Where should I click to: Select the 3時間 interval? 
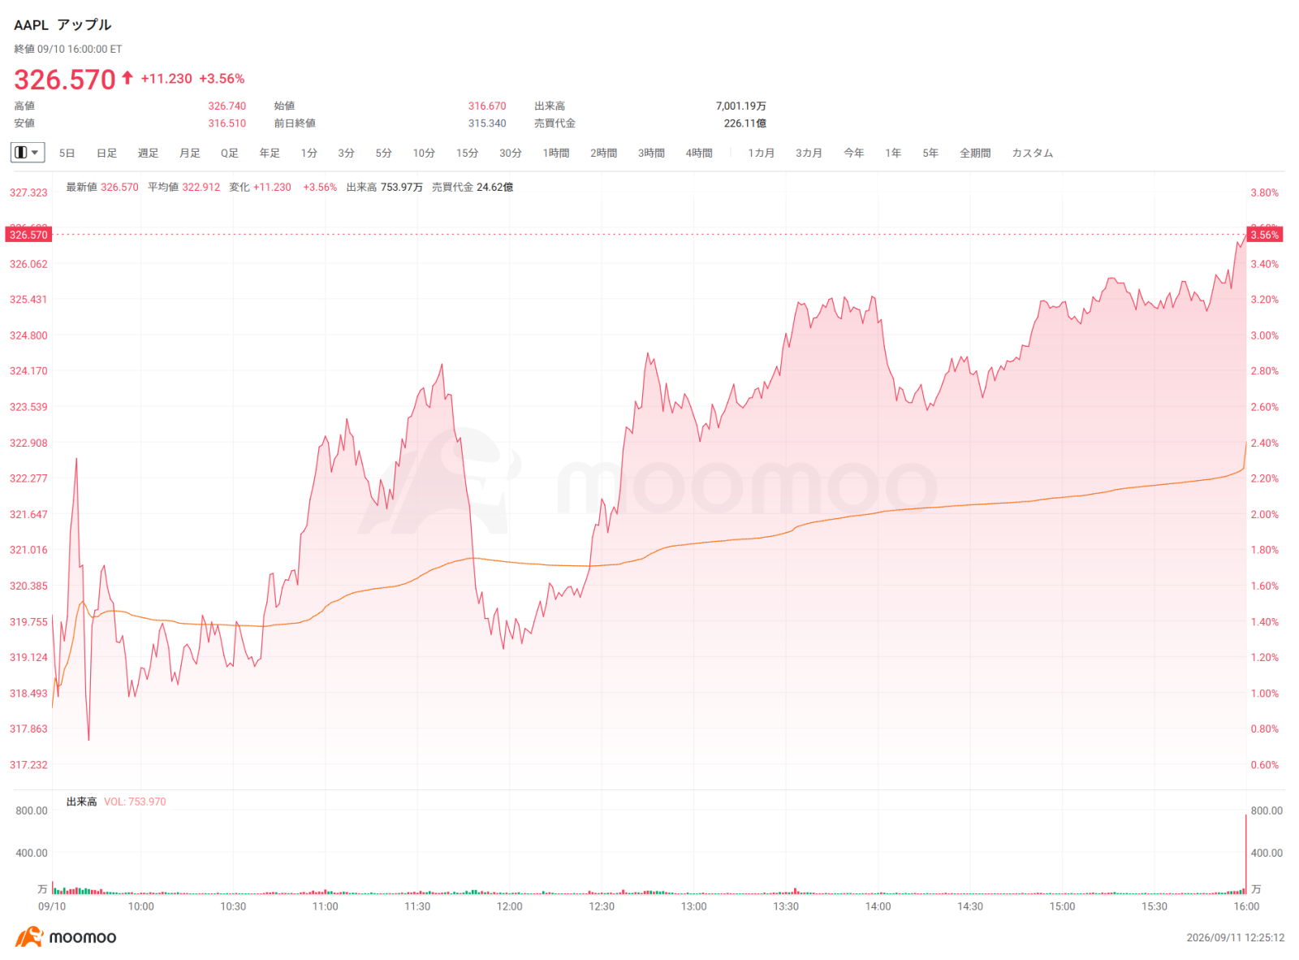pos(651,153)
